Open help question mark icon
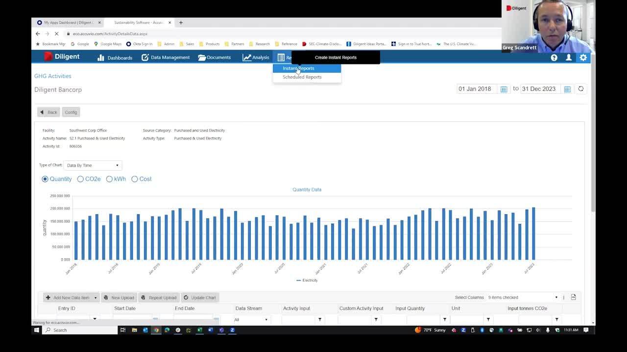Screen dimensions: 627x352 tap(554, 57)
